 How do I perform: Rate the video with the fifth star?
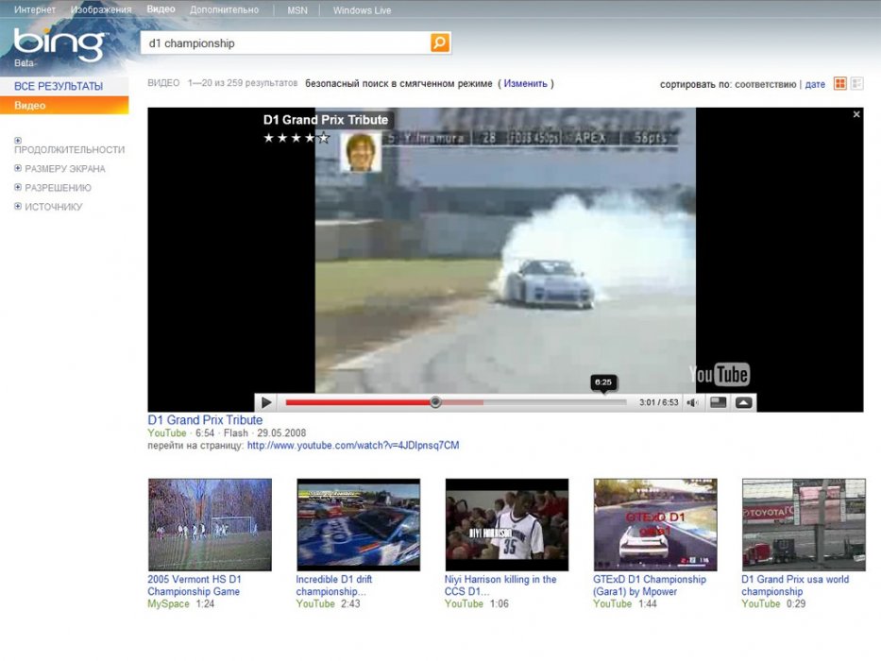(x=324, y=138)
